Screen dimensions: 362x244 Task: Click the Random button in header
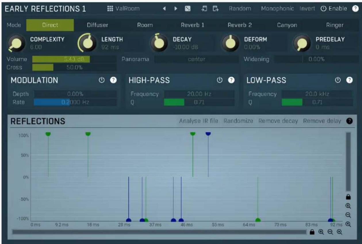pos(240,9)
